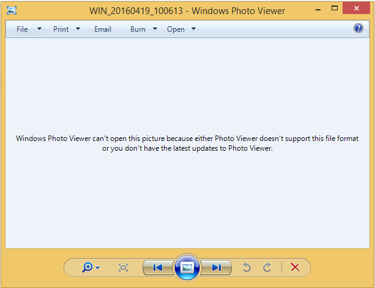The height and width of the screenshot is (288, 375).
Task: Delete the picture with red X icon
Action: (295, 267)
